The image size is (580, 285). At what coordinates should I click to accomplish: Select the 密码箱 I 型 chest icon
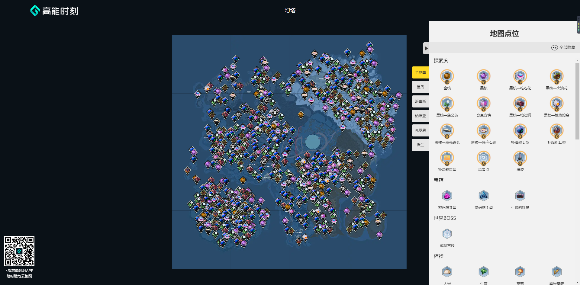484,196
